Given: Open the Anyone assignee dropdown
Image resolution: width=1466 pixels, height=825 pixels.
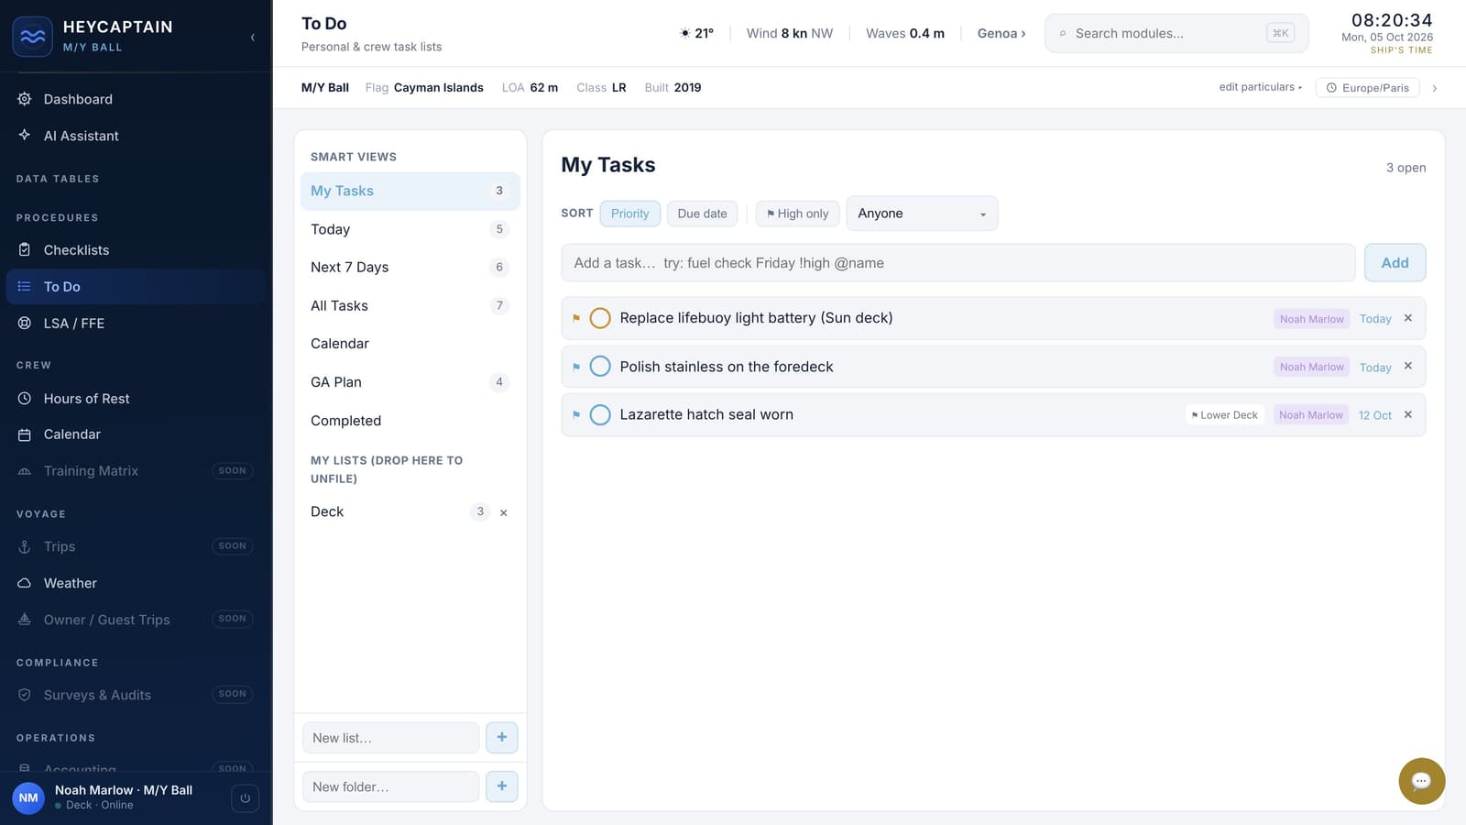Looking at the screenshot, I should (x=922, y=214).
